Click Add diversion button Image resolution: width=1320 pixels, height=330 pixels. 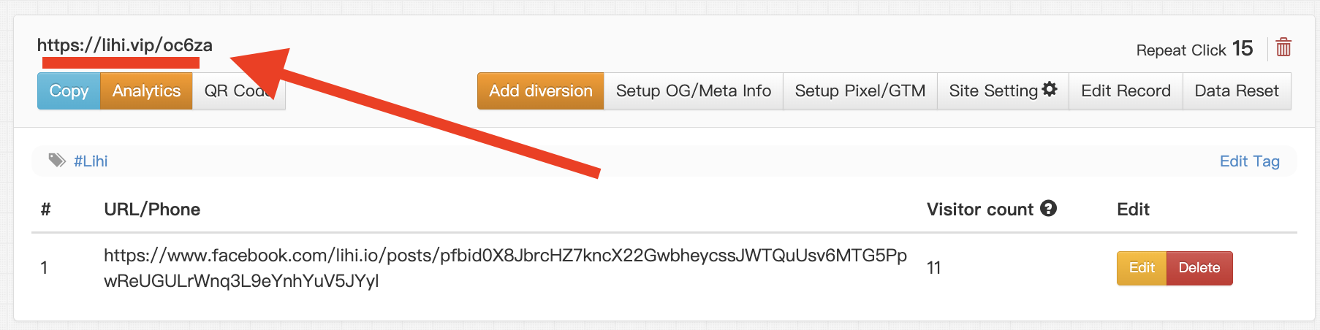[540, 91]
